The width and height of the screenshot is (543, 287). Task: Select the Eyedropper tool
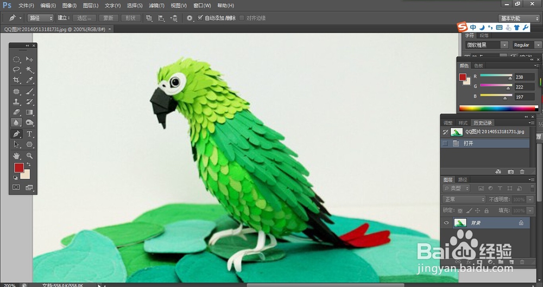pyautogui.click(x=29, y=80)
